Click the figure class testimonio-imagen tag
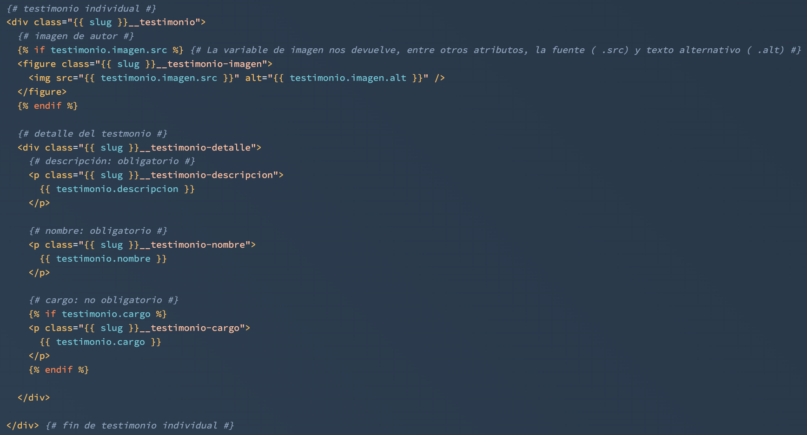 [x=145, y=64]
